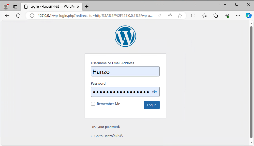Focus the Password field
This screenshot has width=254, height=146.
coord(125,92)
